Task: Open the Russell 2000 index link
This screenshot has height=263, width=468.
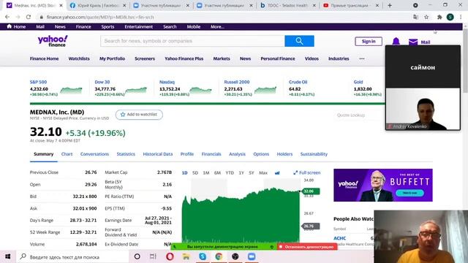Action: (x=237, y=82)
